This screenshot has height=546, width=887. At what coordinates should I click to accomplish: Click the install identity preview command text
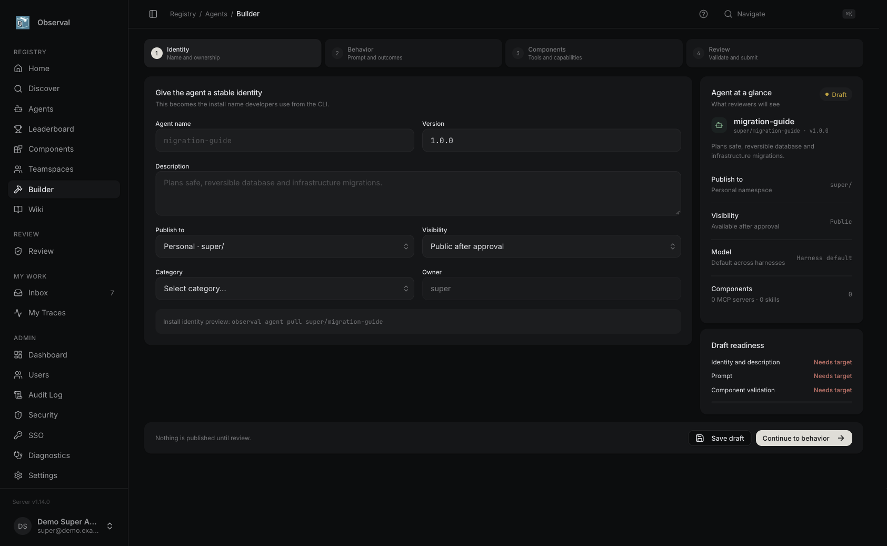point(307,322)
